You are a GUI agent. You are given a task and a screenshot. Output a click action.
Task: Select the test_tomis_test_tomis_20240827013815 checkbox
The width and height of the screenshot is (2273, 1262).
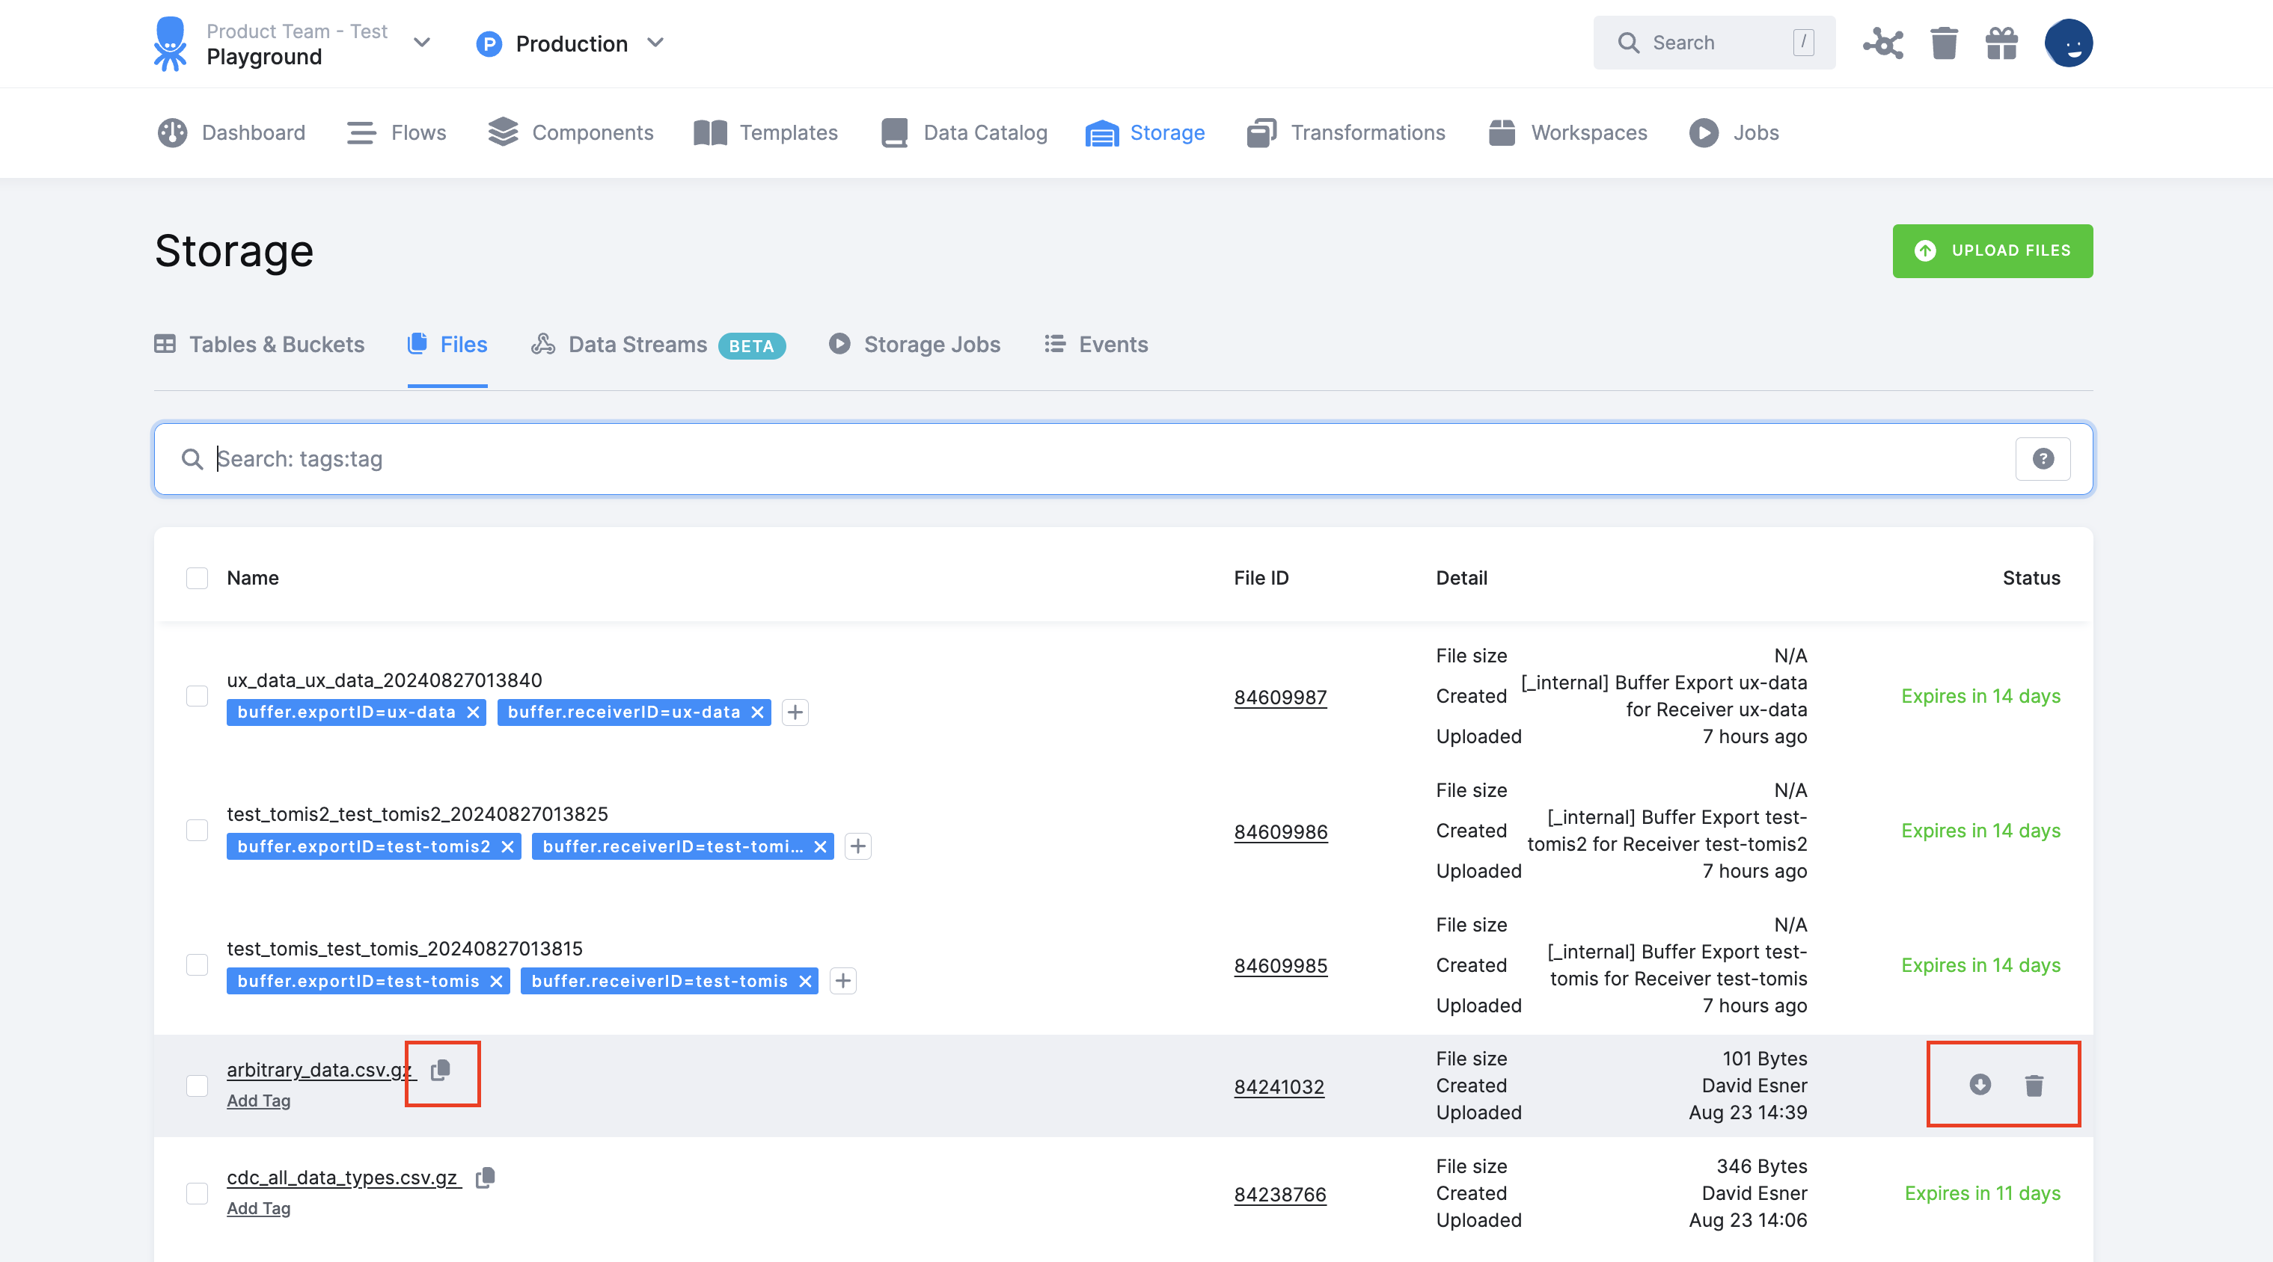coord(197,964)
